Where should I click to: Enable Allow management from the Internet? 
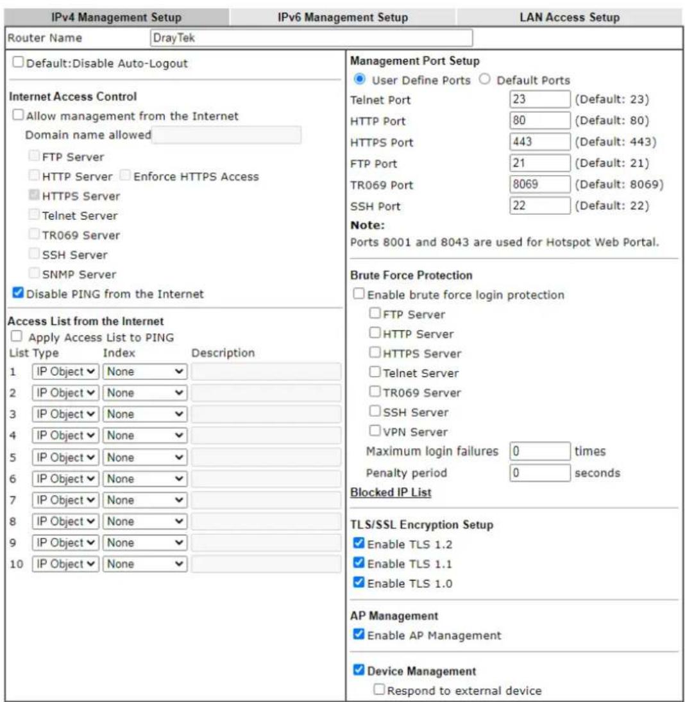click(18, 115)
